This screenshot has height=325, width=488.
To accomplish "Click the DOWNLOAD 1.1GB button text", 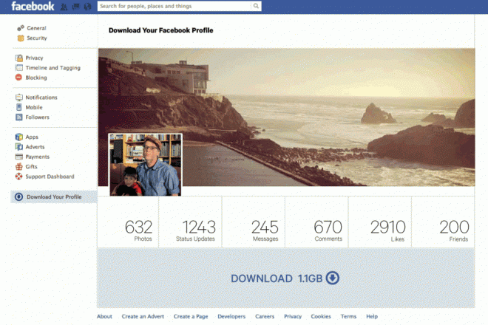I will point(277,278).
